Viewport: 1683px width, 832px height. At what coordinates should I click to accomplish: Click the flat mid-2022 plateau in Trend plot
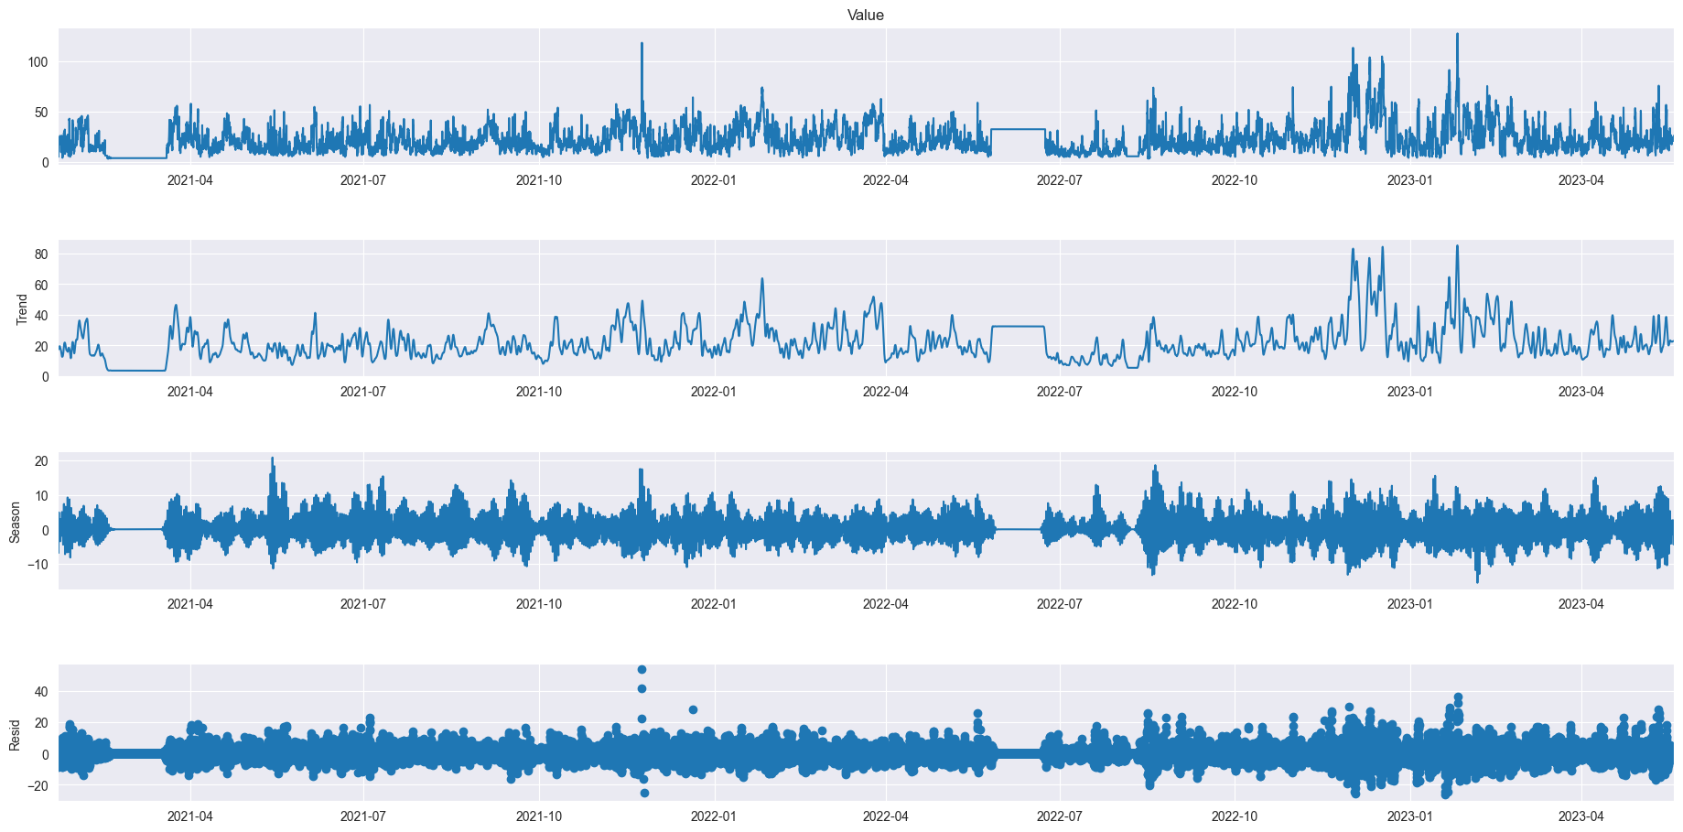pyautogui.click(x=1018, y=326)
